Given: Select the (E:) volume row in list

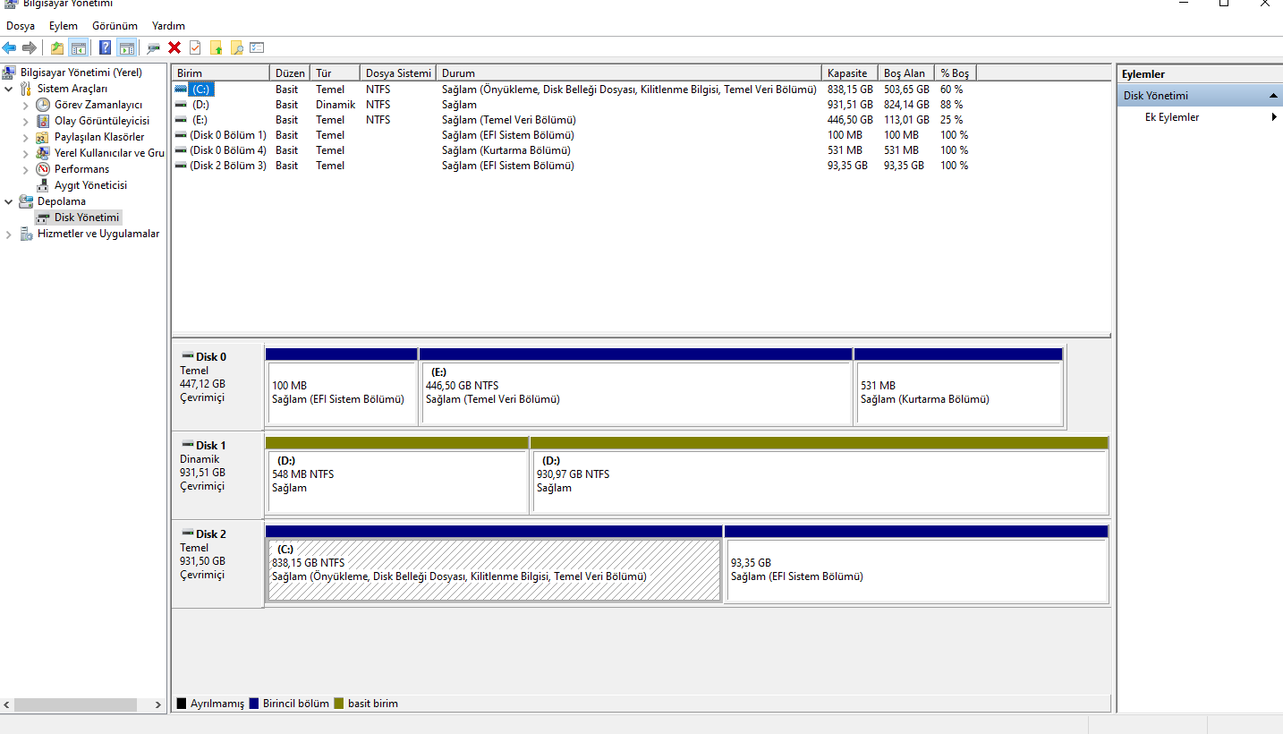Looking at the screenshot, I should [x=573, y=120].
